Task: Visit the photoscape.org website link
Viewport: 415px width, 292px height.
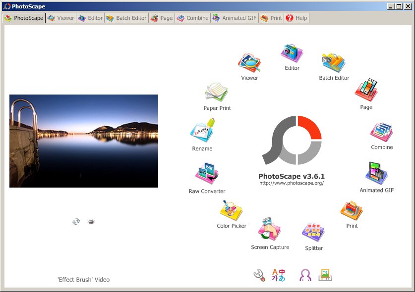Action: 292,183
